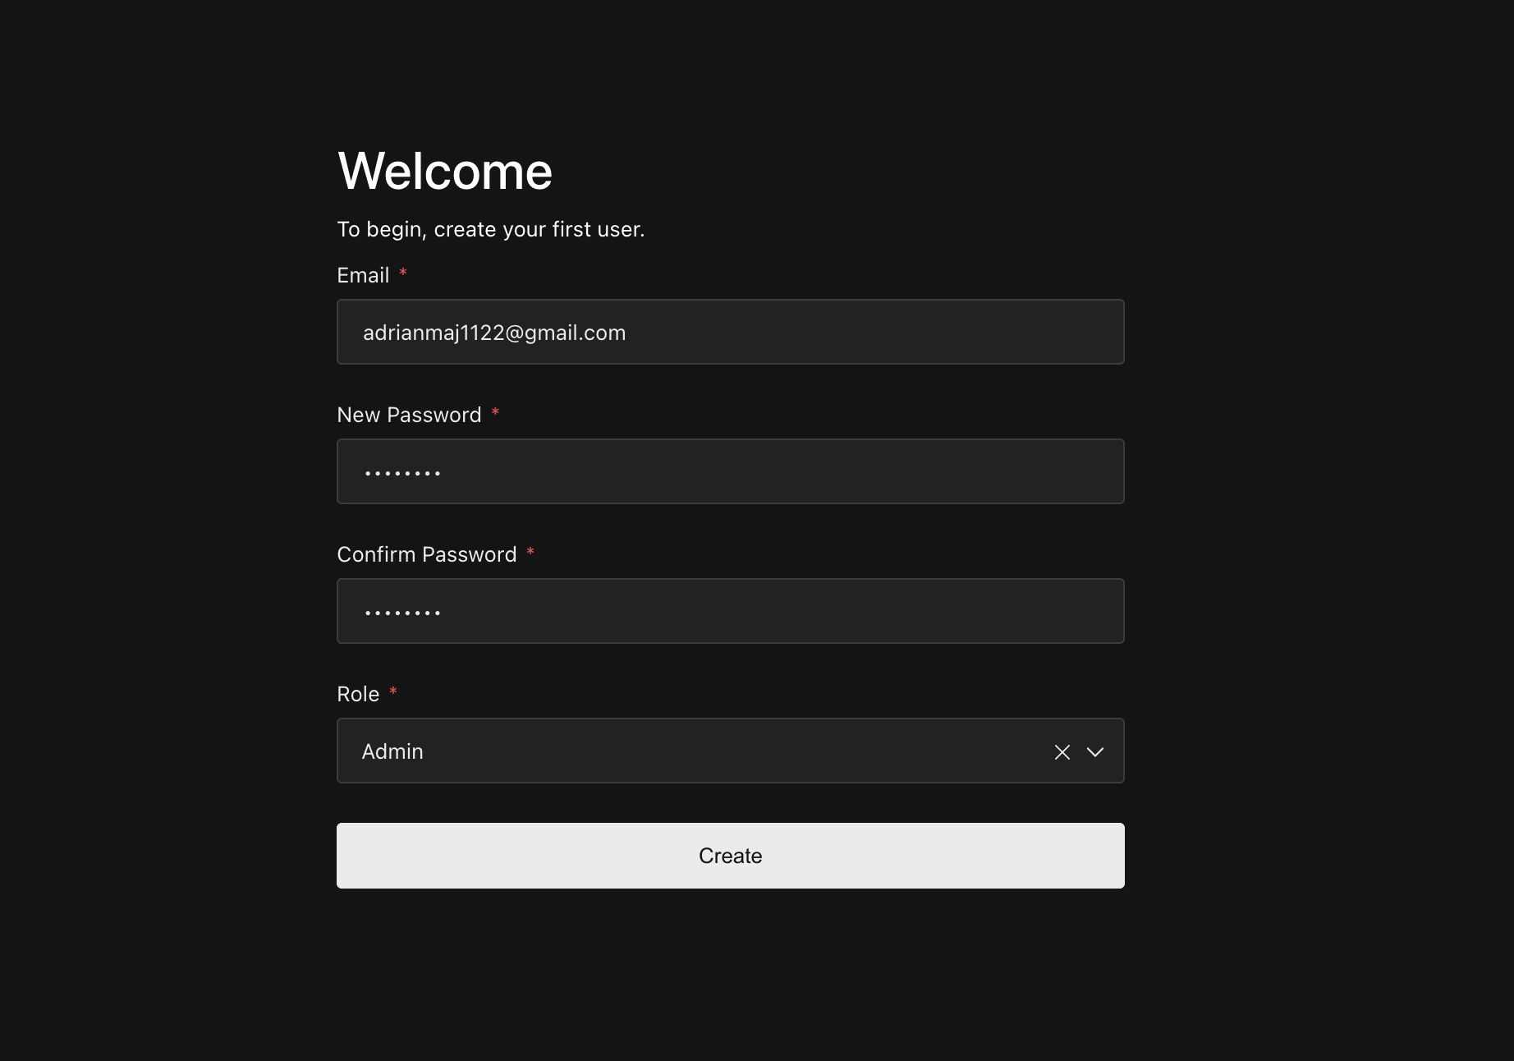The width and height of the screenshot is (1514, 1061).
Task: Click into the Confirm Password field
Action: click(730, 611)
